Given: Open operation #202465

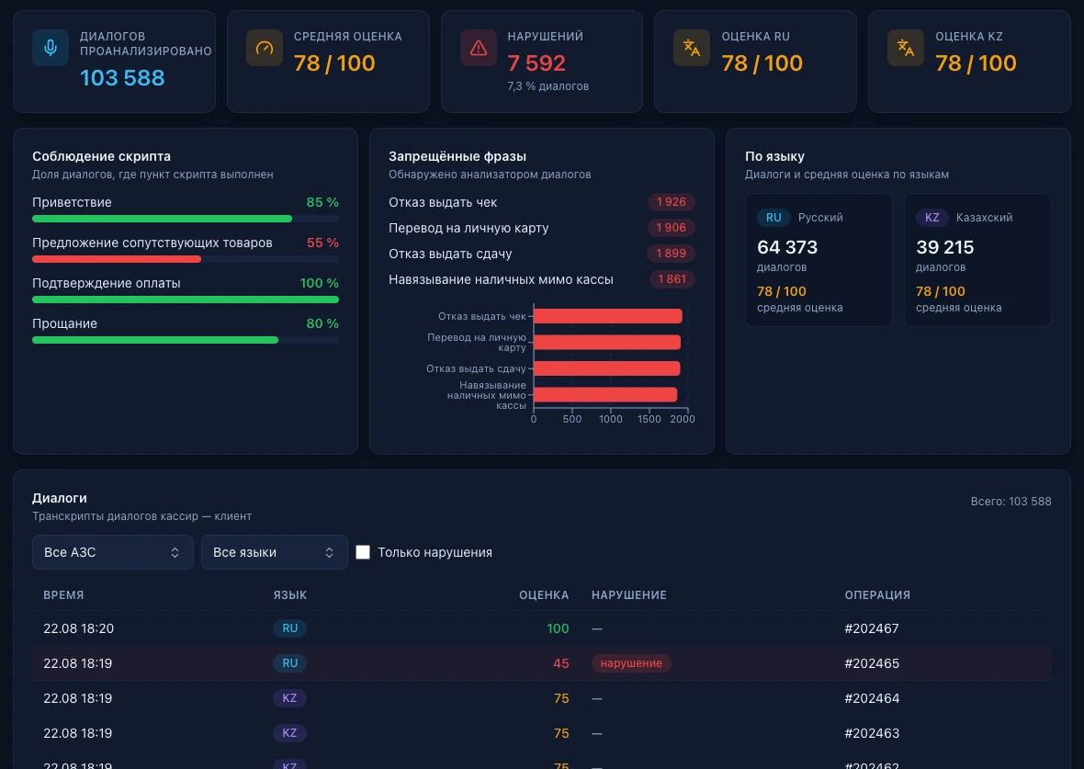Looking at the screenshot, I should 872,663.
